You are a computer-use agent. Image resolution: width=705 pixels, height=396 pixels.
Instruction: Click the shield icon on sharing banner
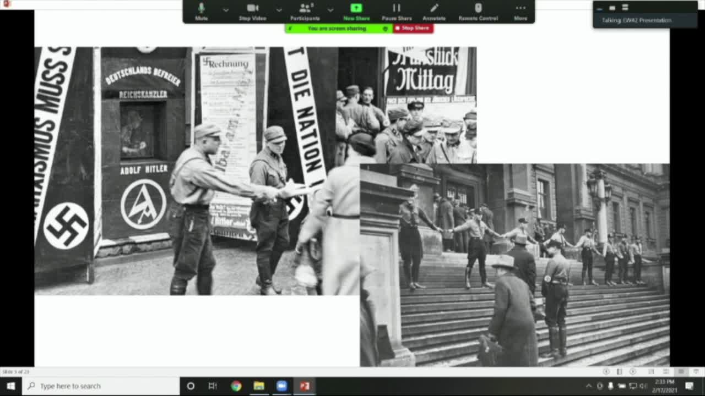(385, 28)
